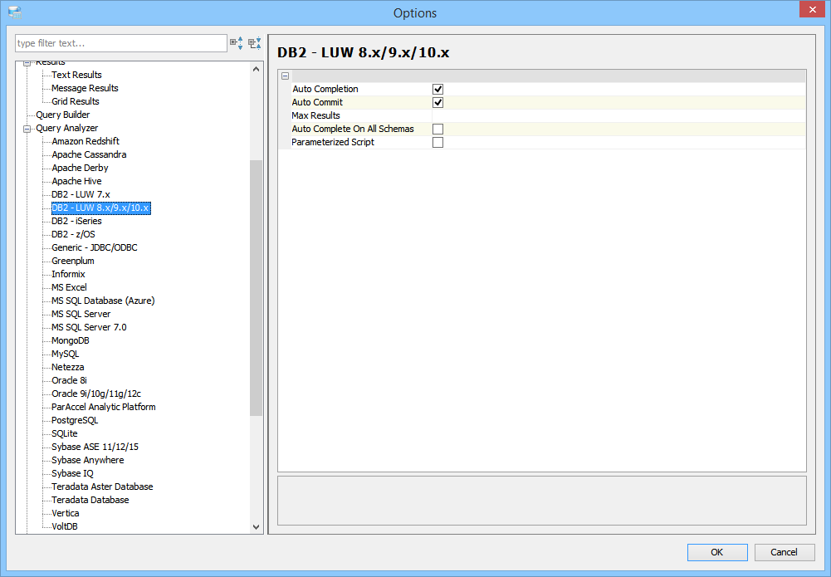Select Oracle 9i/10g/11g/12c entry
The image size is (831, 577).
96,394
